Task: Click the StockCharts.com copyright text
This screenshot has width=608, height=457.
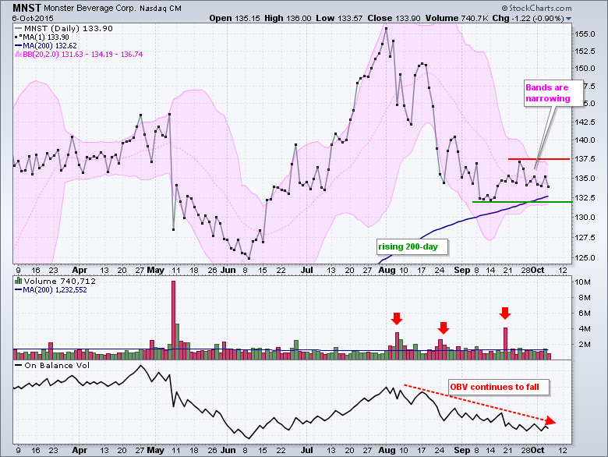Action: tap(536, 8)
